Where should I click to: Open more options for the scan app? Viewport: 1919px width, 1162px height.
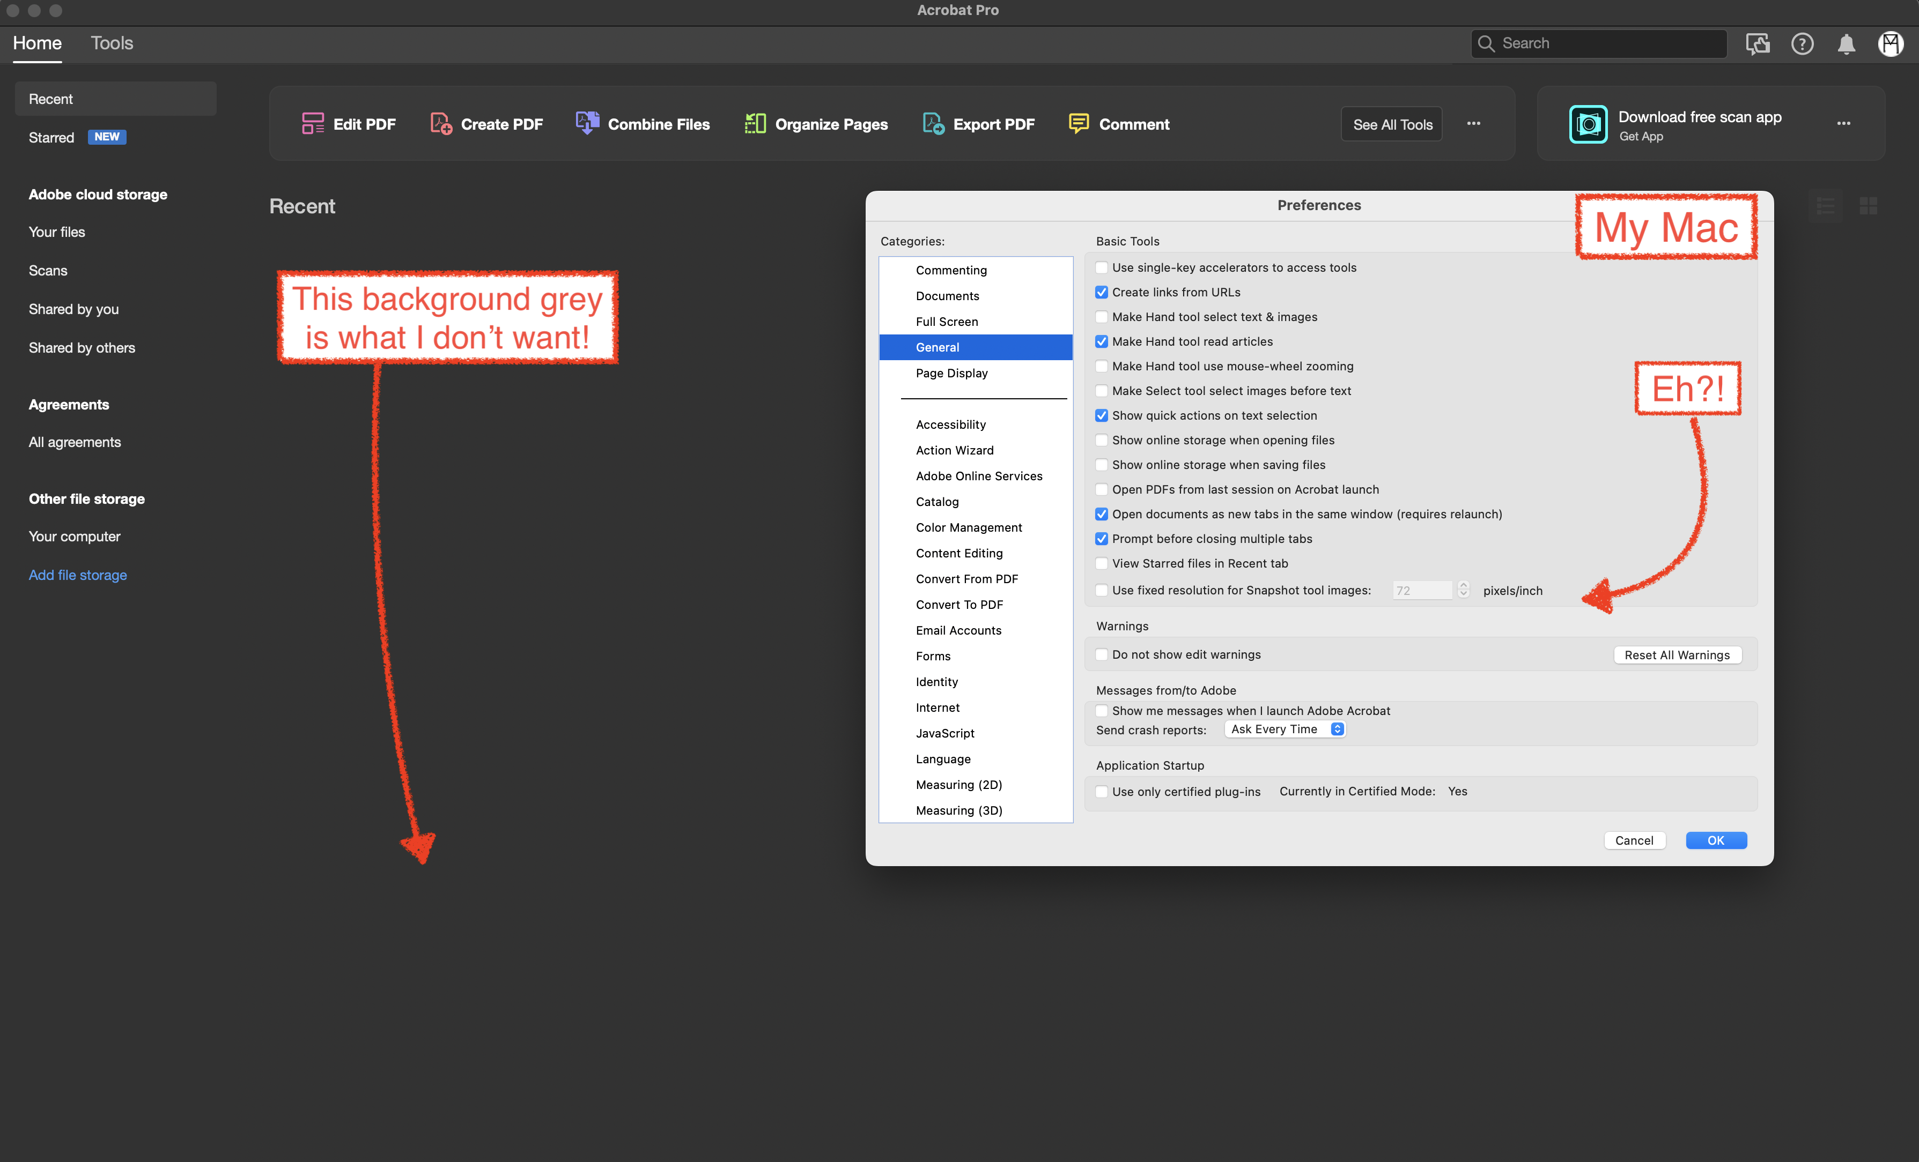pyautogui.click(x=1843, y=123)
